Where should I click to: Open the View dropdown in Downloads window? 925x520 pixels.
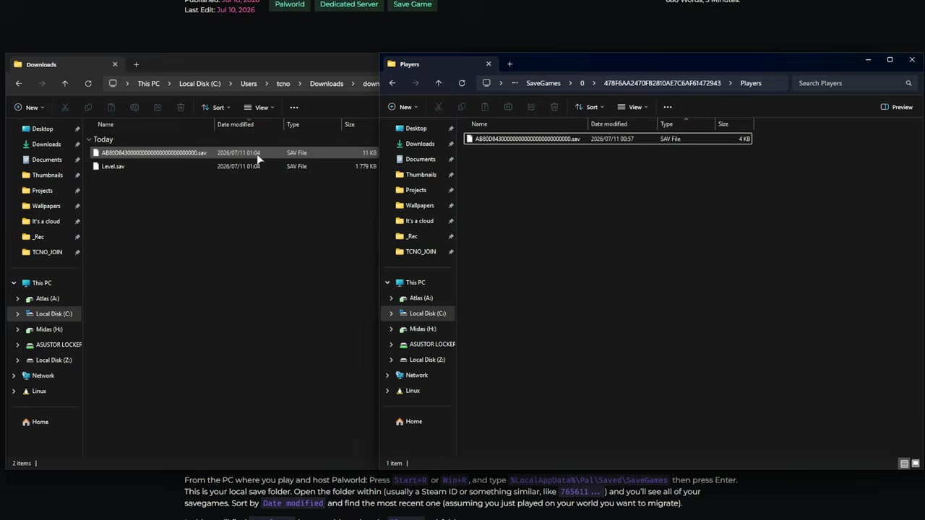click(259, 108)
